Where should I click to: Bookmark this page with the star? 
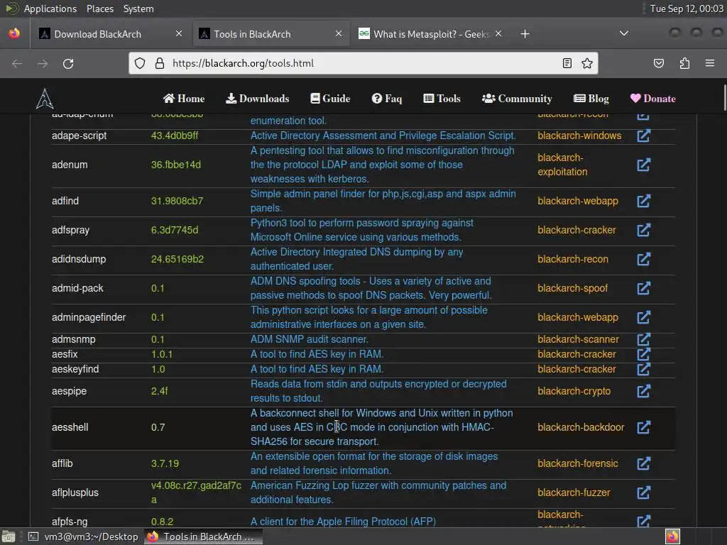[x=587, y=63]
